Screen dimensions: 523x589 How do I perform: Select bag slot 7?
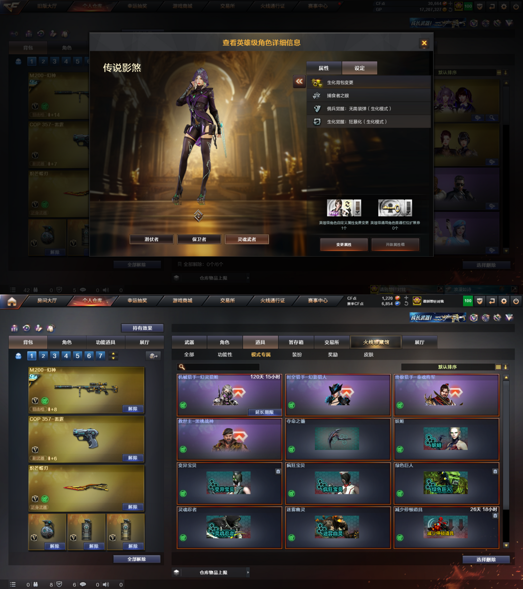pyautogui.click(x=100, y=356)
